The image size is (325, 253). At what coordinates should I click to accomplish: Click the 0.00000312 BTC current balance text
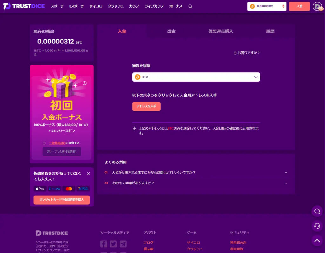[x=60, y=42]
